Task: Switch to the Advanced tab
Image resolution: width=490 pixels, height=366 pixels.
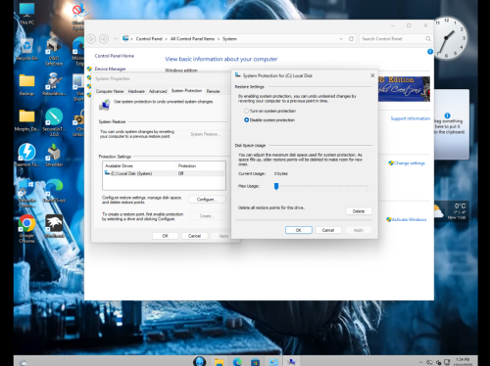Action: point(158,91)
